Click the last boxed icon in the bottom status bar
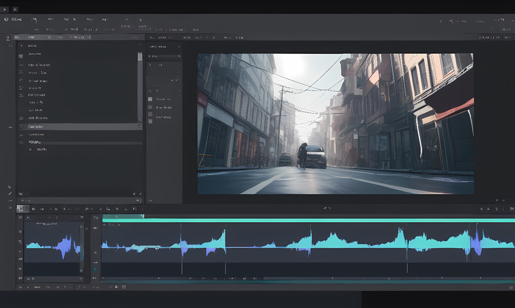The width and height of the screenshot is (515, 308). coord(124,287)
